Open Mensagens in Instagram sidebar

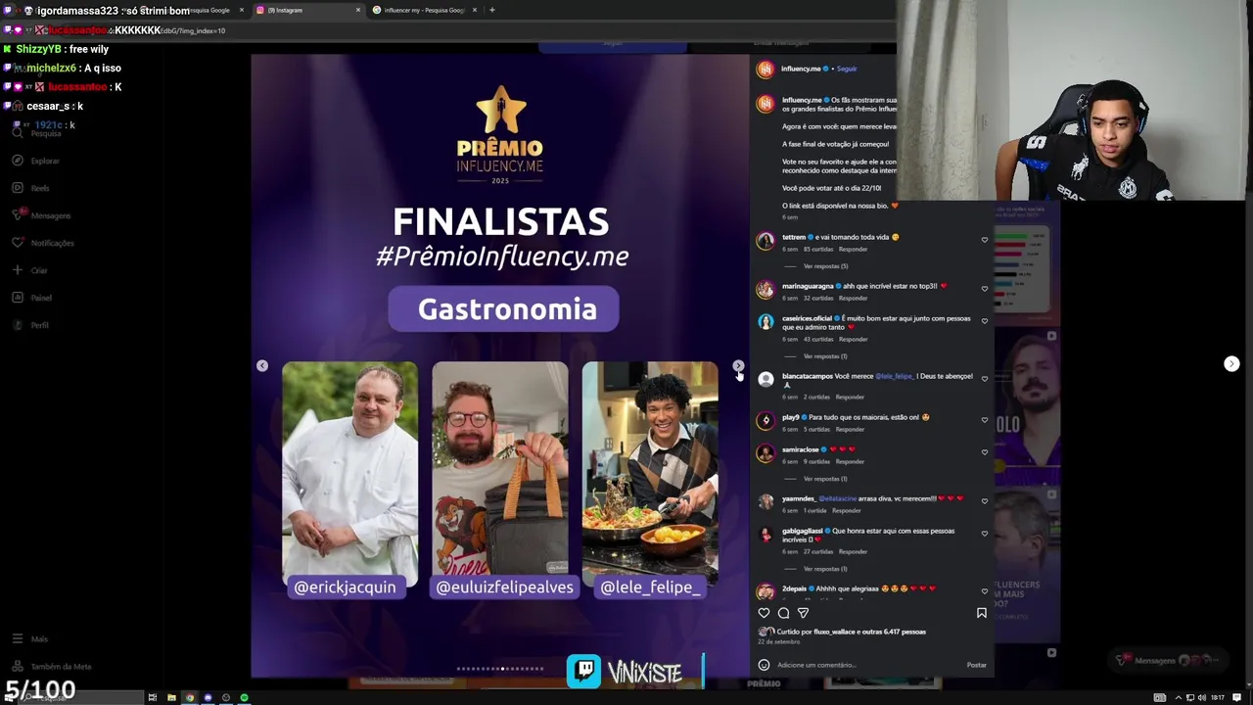click(41, 215)
